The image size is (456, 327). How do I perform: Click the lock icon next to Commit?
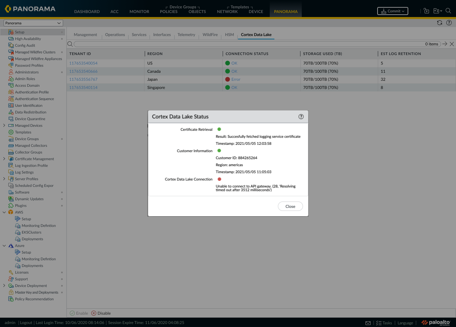click(x=426, y=11)
